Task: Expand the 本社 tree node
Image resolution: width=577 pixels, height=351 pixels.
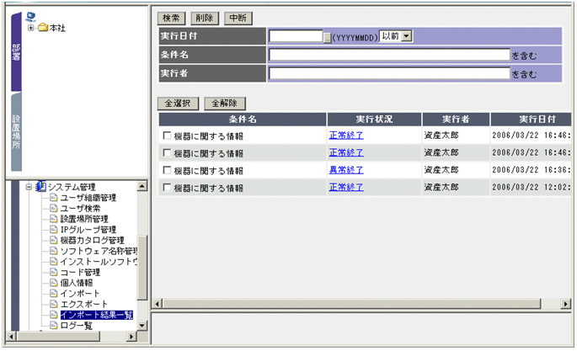Action: pos(30,28)
